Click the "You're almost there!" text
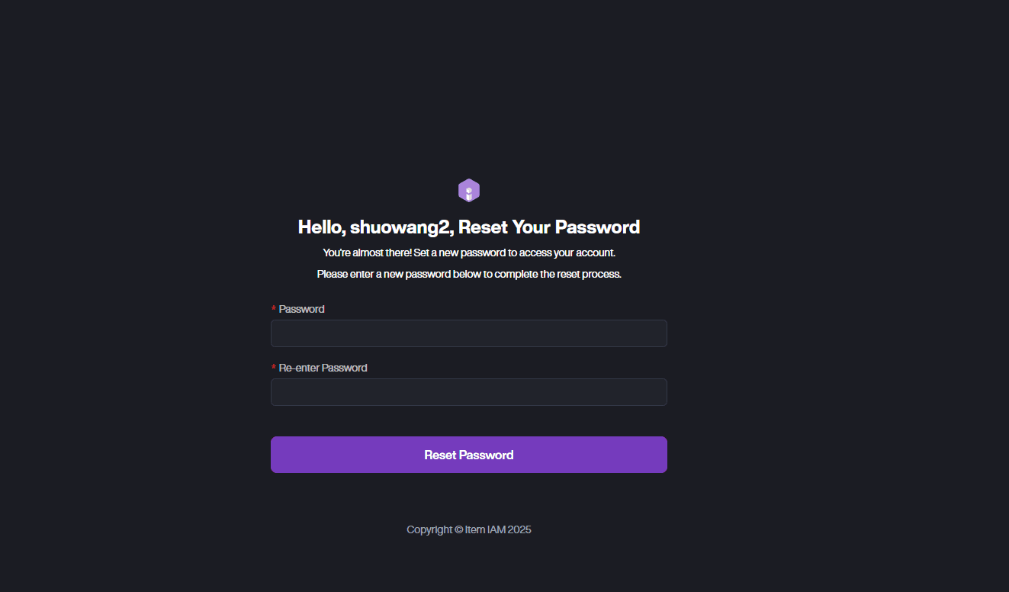 coord(367,253)
